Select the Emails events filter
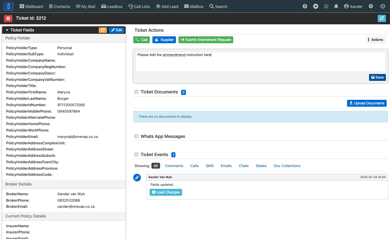 pos(226,166)
